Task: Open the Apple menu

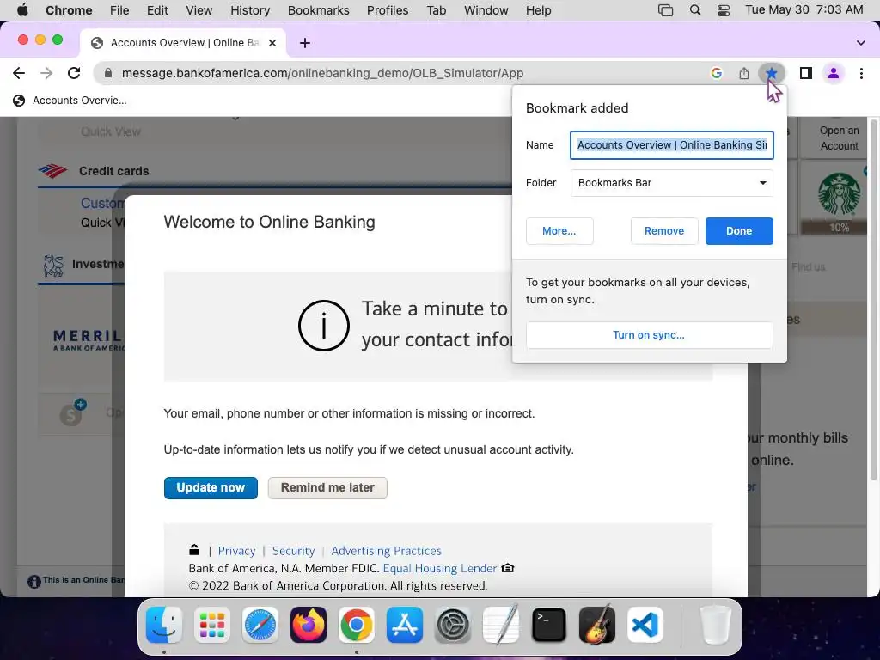Action: coord(22,10)
